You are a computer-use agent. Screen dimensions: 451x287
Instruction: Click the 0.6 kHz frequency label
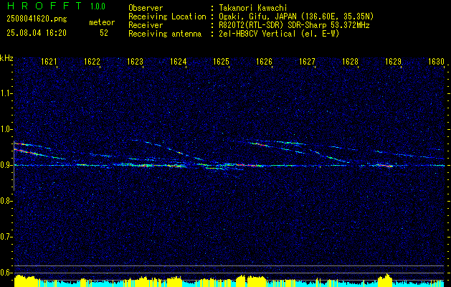tap(6, 273)
